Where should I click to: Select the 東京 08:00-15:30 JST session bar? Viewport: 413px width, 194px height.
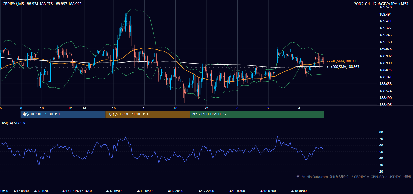[63, 114]
